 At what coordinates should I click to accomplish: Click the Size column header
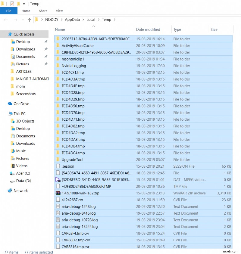214,29
